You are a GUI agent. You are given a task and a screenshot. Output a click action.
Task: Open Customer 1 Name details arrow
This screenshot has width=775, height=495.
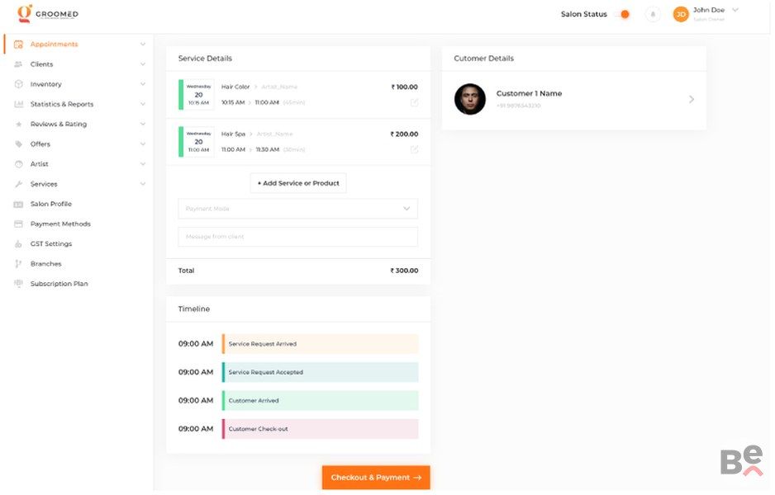pos(692,99)
